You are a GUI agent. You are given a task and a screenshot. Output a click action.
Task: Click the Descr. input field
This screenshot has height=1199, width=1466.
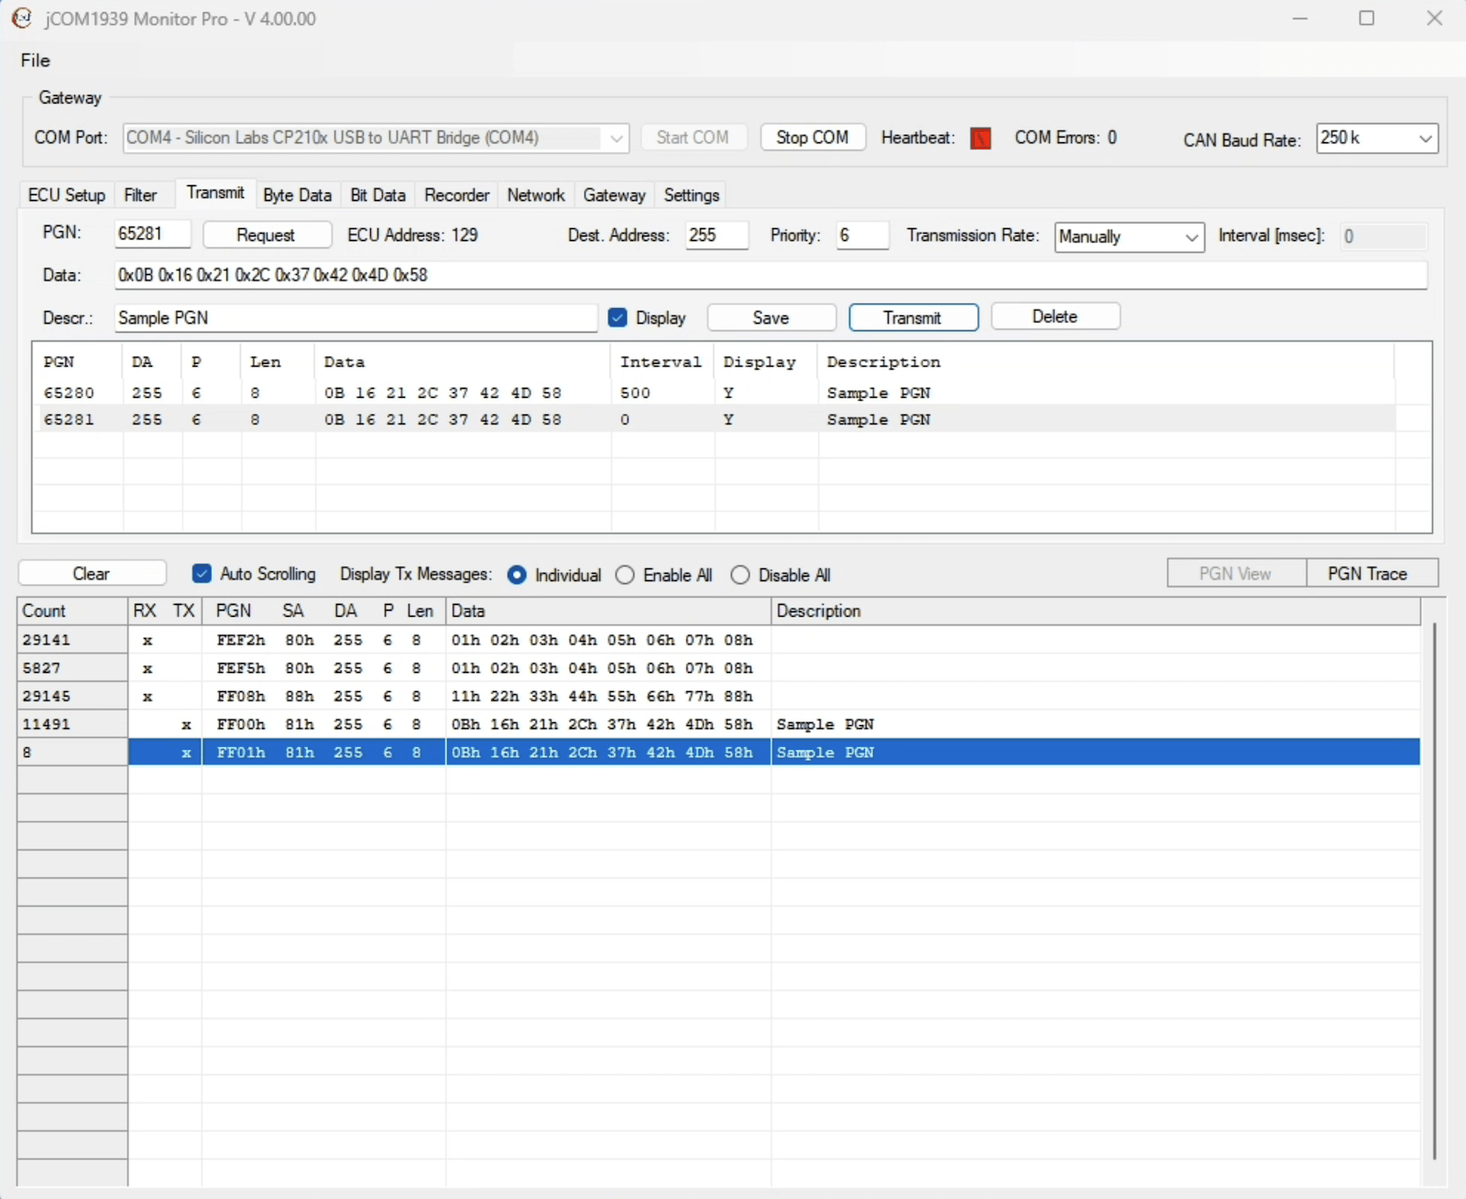click(356, 318)
